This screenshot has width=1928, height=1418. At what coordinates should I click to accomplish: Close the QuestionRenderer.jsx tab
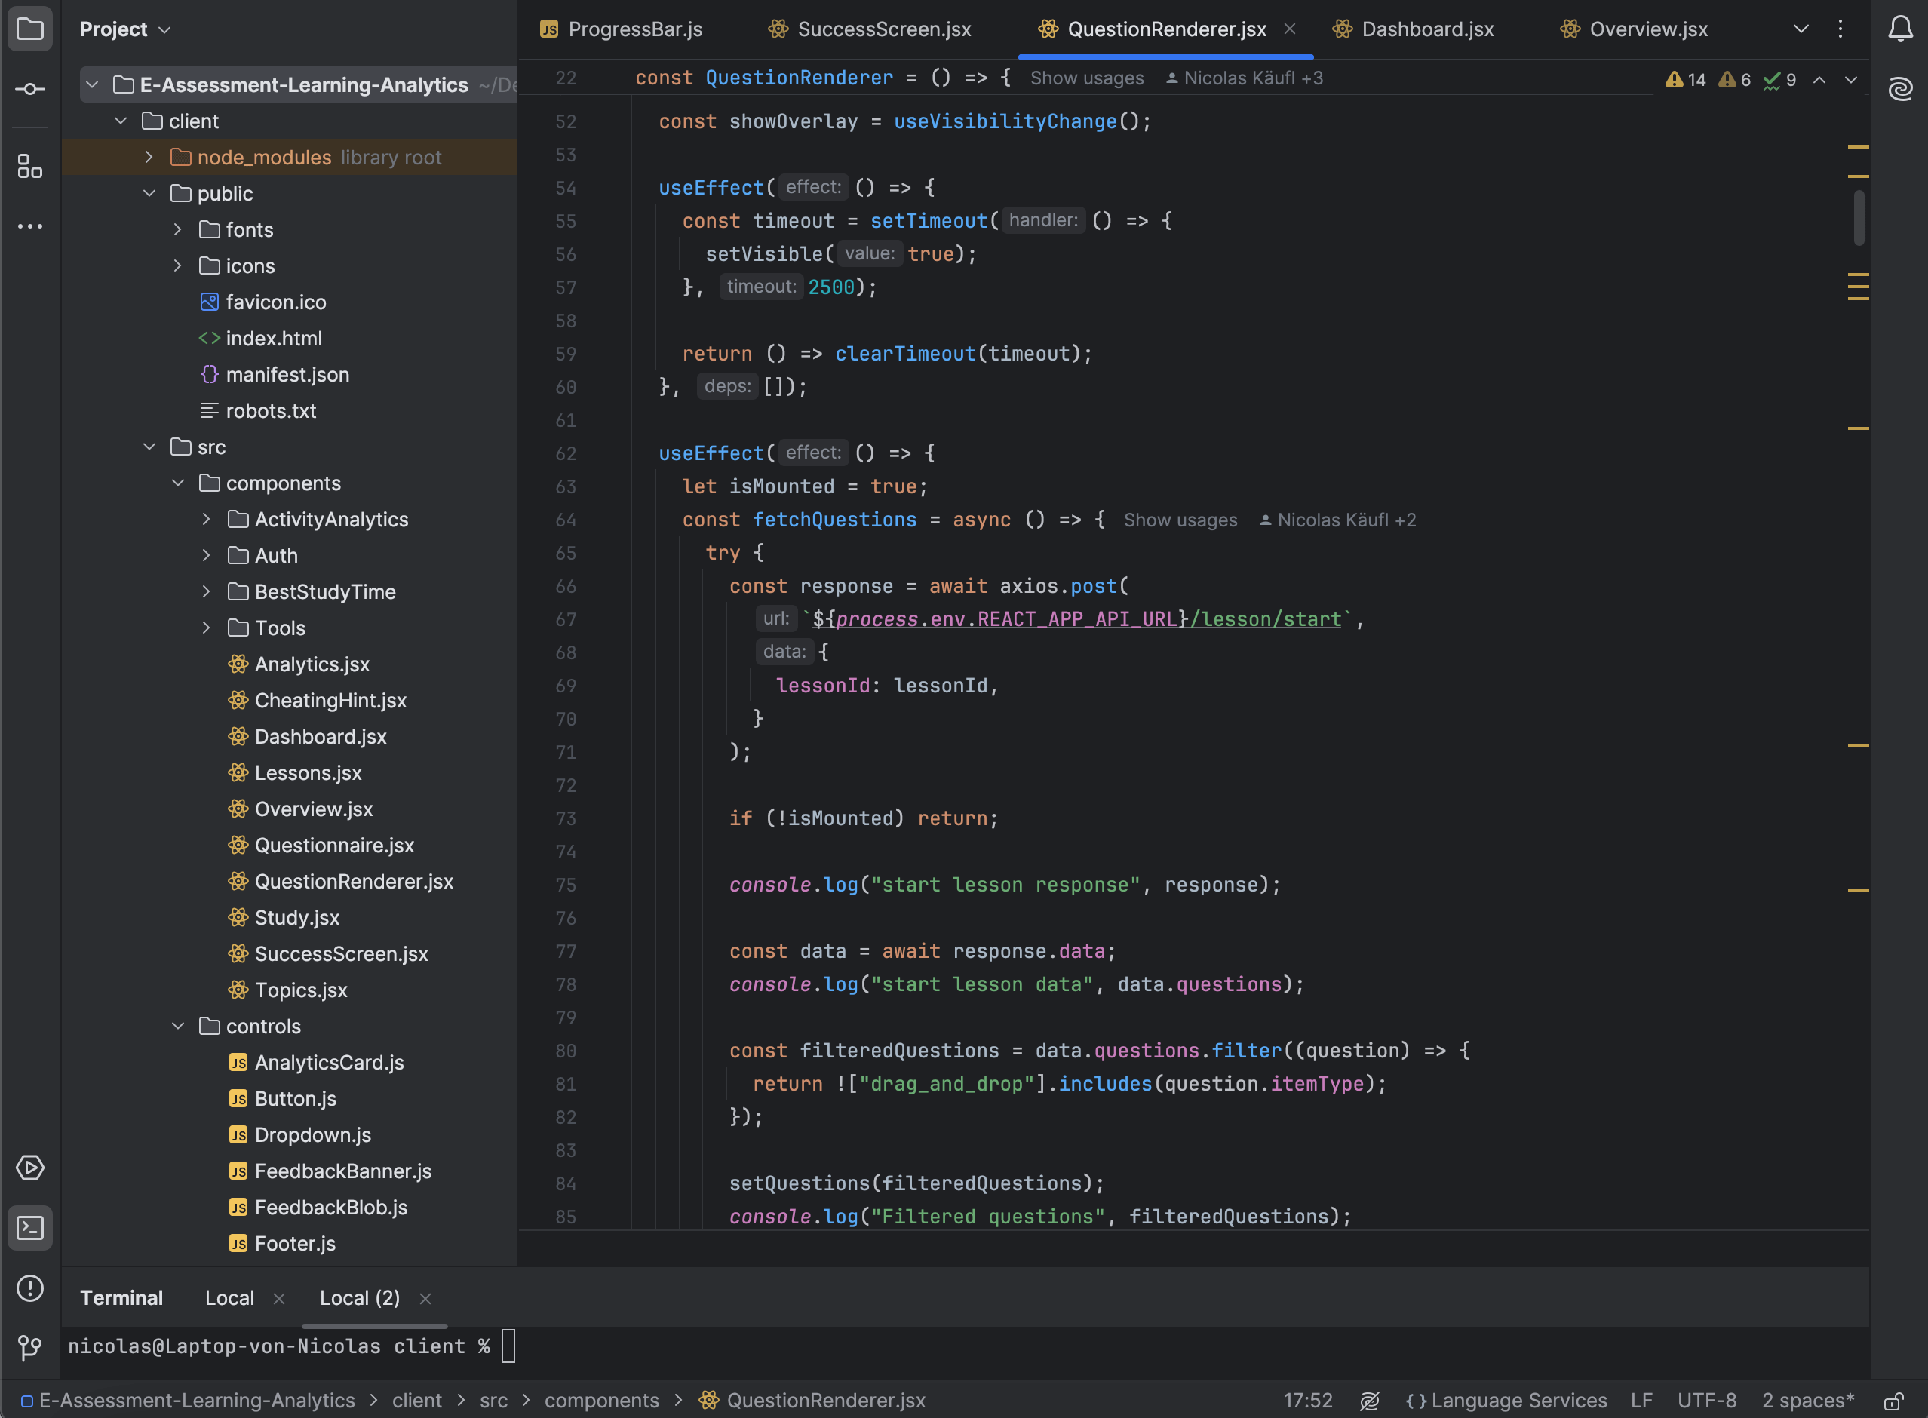tap(1289, 29)
